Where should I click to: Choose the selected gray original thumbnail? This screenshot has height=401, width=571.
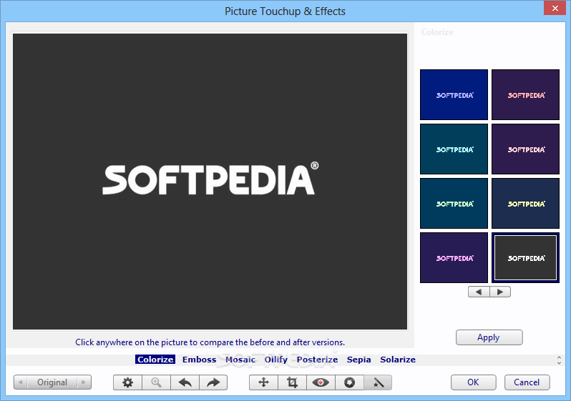click(x=525, y=257)
